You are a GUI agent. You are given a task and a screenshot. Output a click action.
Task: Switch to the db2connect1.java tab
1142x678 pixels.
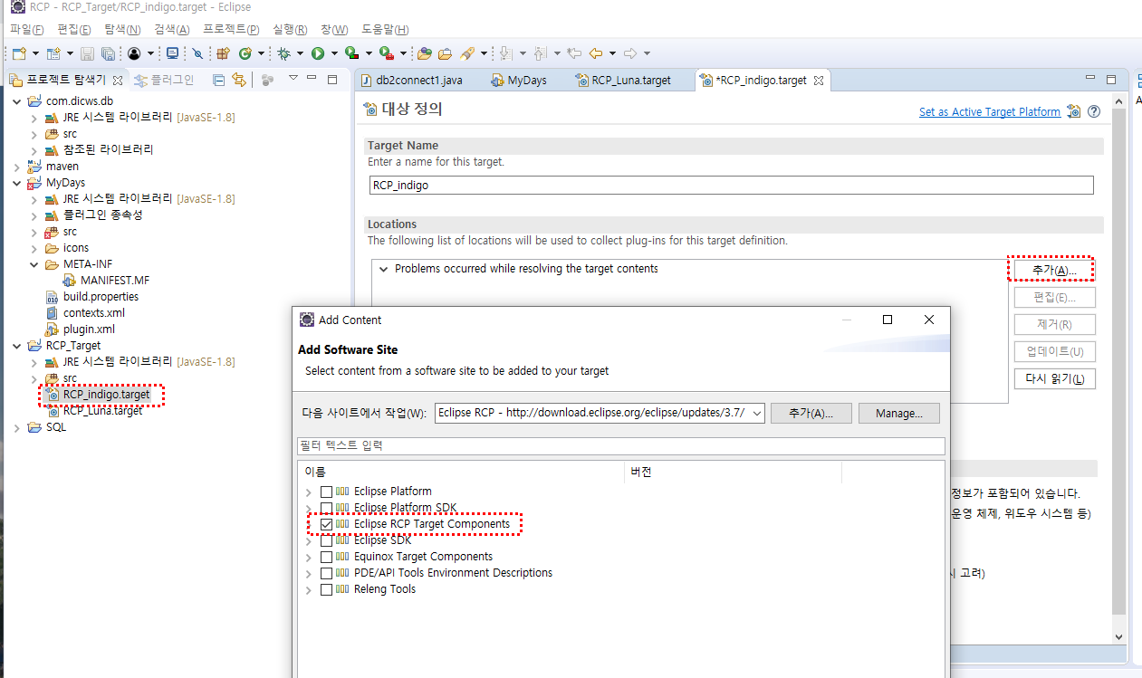pyautogui.click(x=412, y=81)
